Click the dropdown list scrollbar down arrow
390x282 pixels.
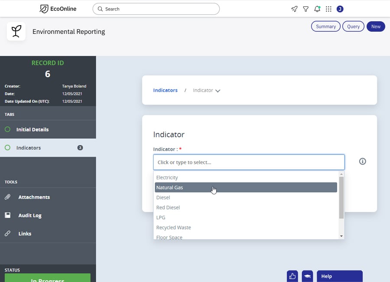click(x=341, y=236)
